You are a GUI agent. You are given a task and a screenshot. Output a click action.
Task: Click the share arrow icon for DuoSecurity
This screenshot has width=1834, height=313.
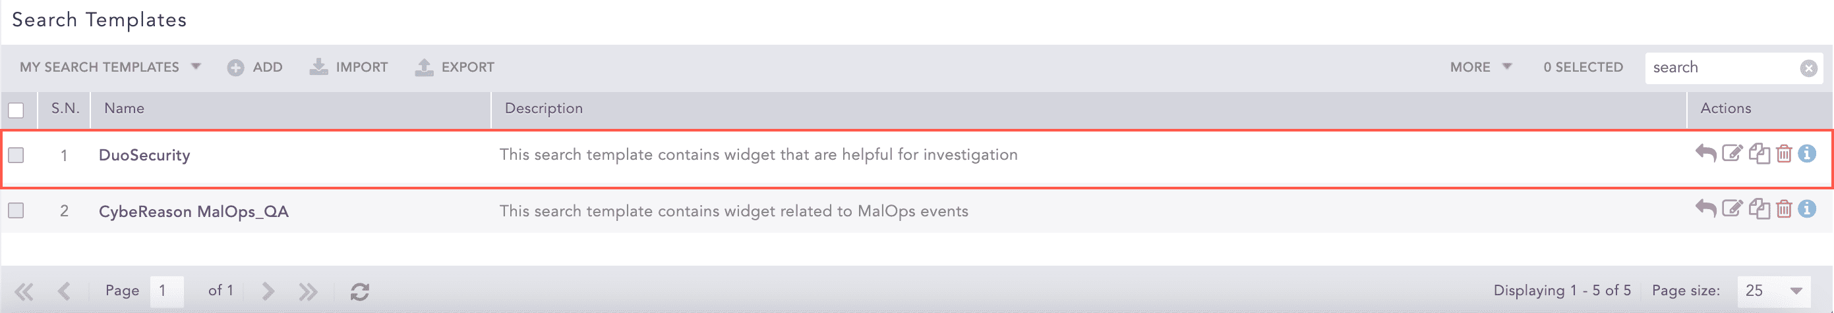pos(1705,153)
